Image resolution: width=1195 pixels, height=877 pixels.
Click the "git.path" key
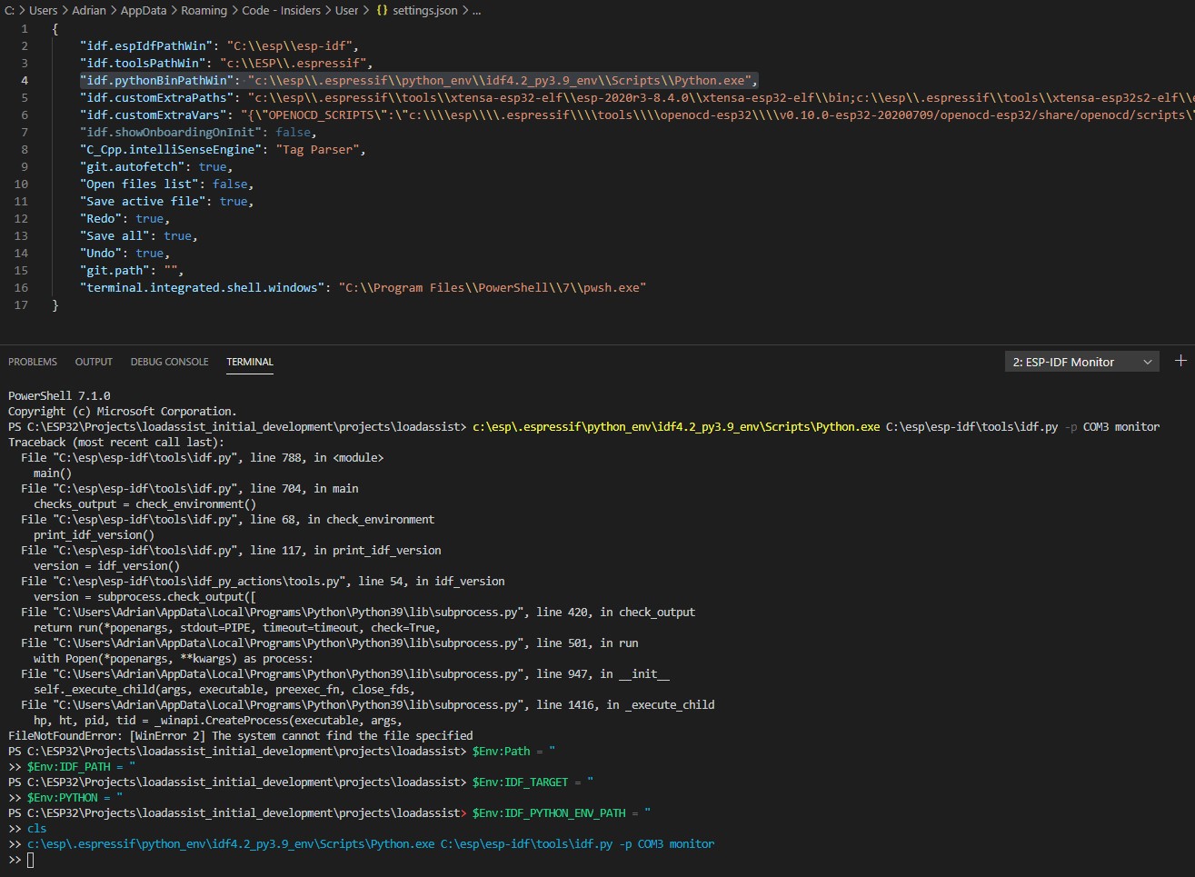point(115,270)
